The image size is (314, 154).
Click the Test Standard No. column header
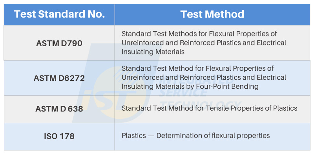tap(59, 14)
